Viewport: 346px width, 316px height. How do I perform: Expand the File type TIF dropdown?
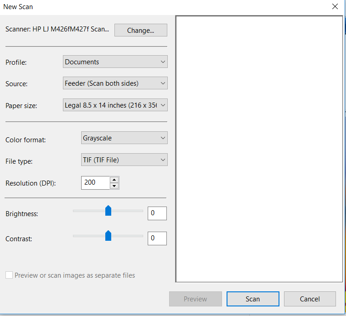pos(124,160)
